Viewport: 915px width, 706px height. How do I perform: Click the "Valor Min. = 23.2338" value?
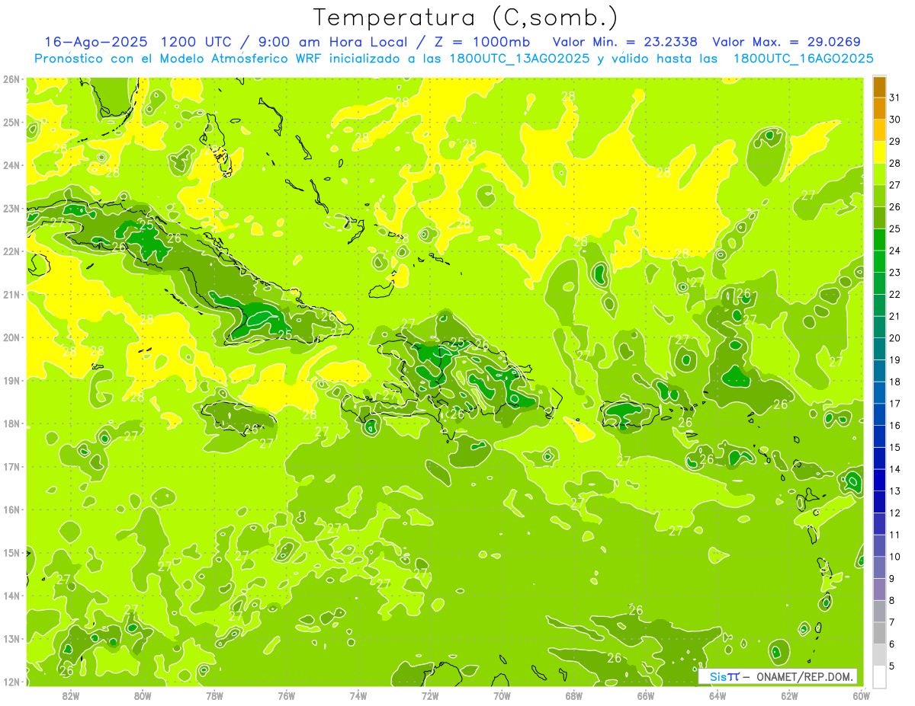[x=625, y=42]
